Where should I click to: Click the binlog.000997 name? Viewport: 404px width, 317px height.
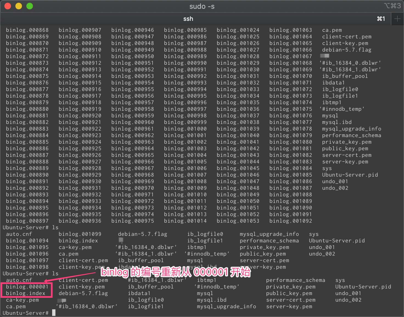[185, 109]
